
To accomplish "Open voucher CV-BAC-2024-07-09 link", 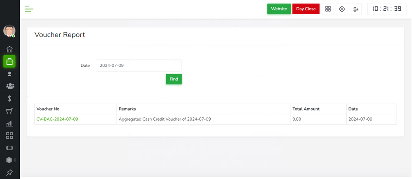I will point(57,119).
